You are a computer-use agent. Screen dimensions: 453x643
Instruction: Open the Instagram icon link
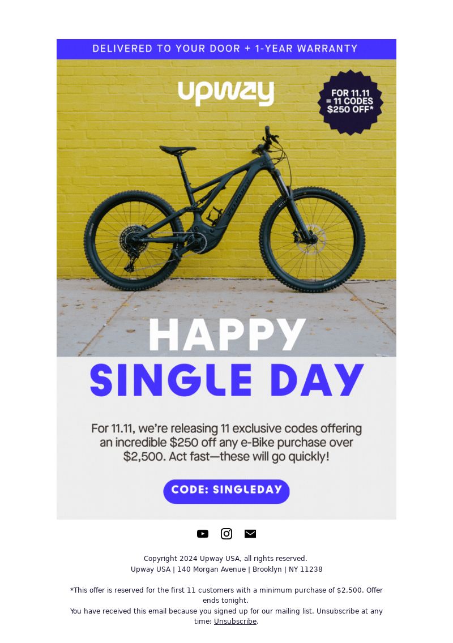tap(226, 534)
